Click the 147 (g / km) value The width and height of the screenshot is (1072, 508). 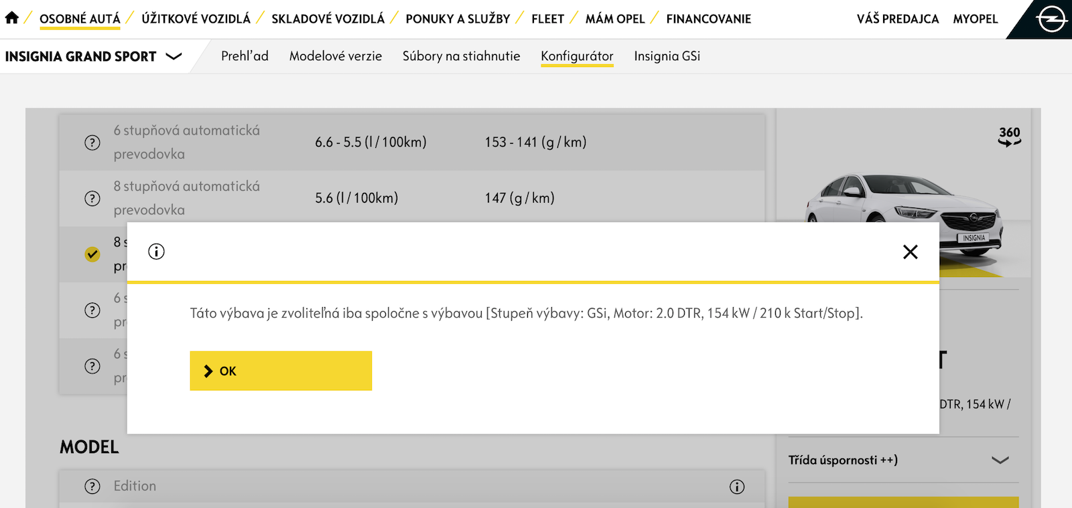(x=519, y=198)
